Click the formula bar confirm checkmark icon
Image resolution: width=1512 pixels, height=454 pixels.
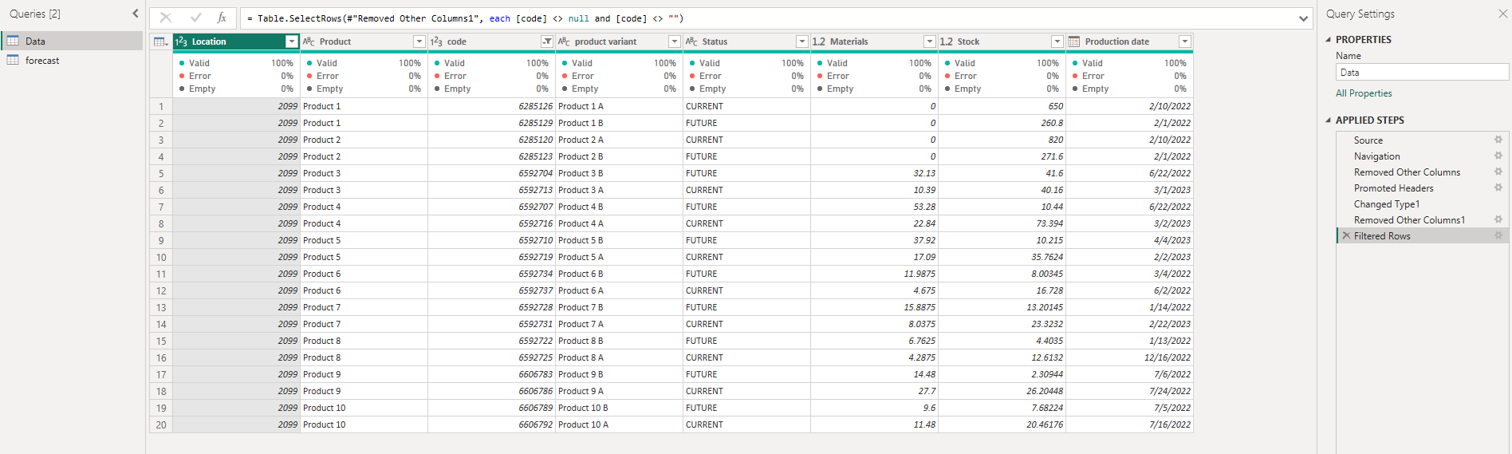195,18
